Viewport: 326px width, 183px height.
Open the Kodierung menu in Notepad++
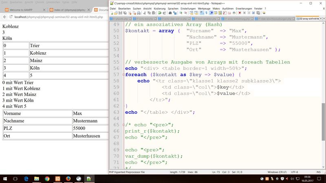tap(160, 8)
